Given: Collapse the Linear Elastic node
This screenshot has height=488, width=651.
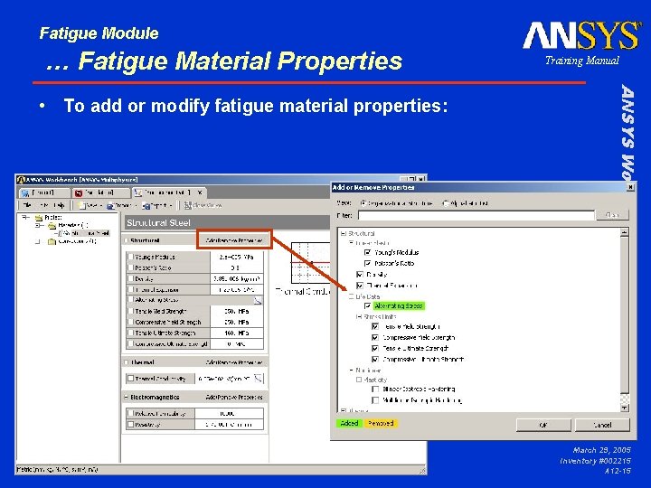Looking at the screenshot, I should [x=351, y=243].
